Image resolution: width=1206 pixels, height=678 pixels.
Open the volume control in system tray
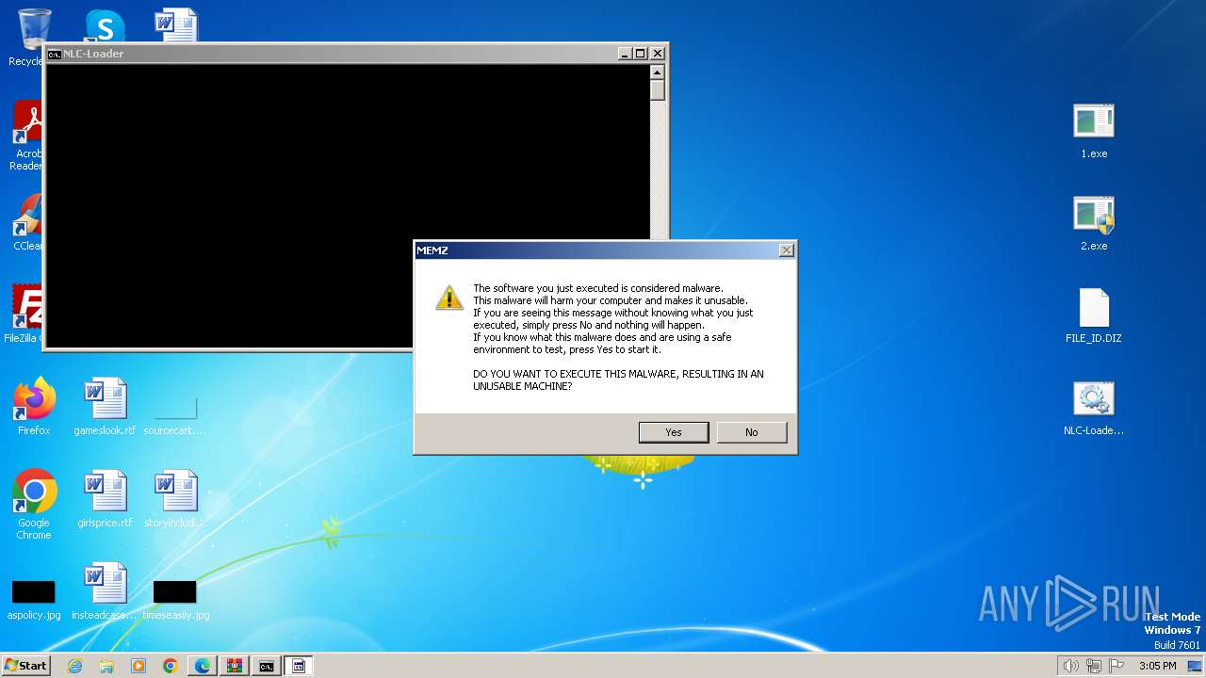(1070, 666)
